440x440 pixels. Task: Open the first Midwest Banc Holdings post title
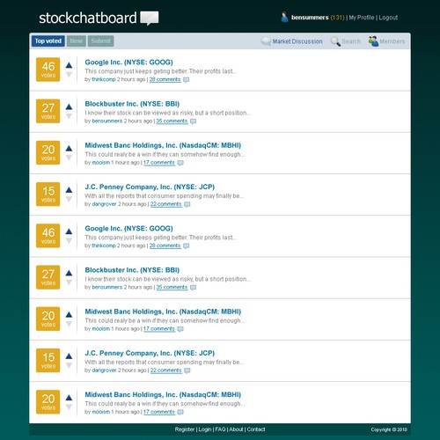[163, 145]
